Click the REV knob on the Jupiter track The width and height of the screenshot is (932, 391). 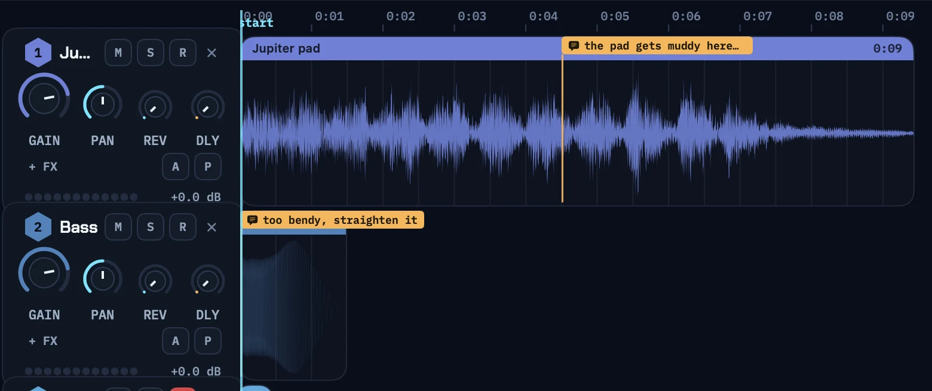(155, 108)
